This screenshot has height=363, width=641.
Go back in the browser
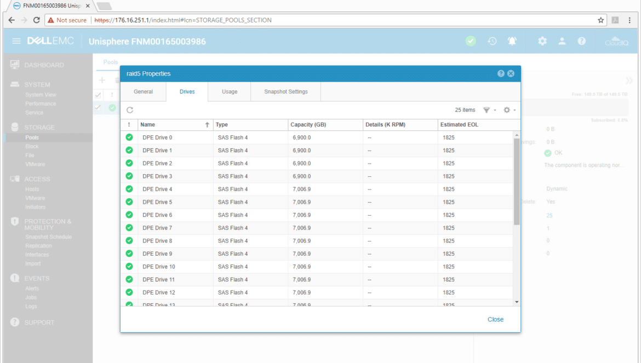pyautogui.click(x=12, y=20)
